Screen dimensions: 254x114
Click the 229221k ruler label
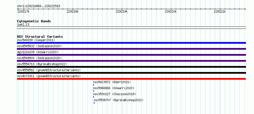[x=220, y=11]
